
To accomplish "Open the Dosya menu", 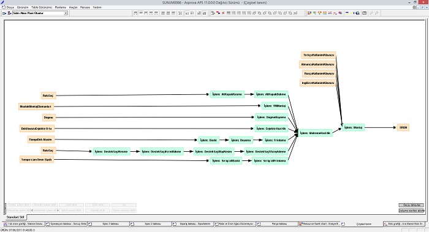I will pyautogui.click(x=10, y=7).
